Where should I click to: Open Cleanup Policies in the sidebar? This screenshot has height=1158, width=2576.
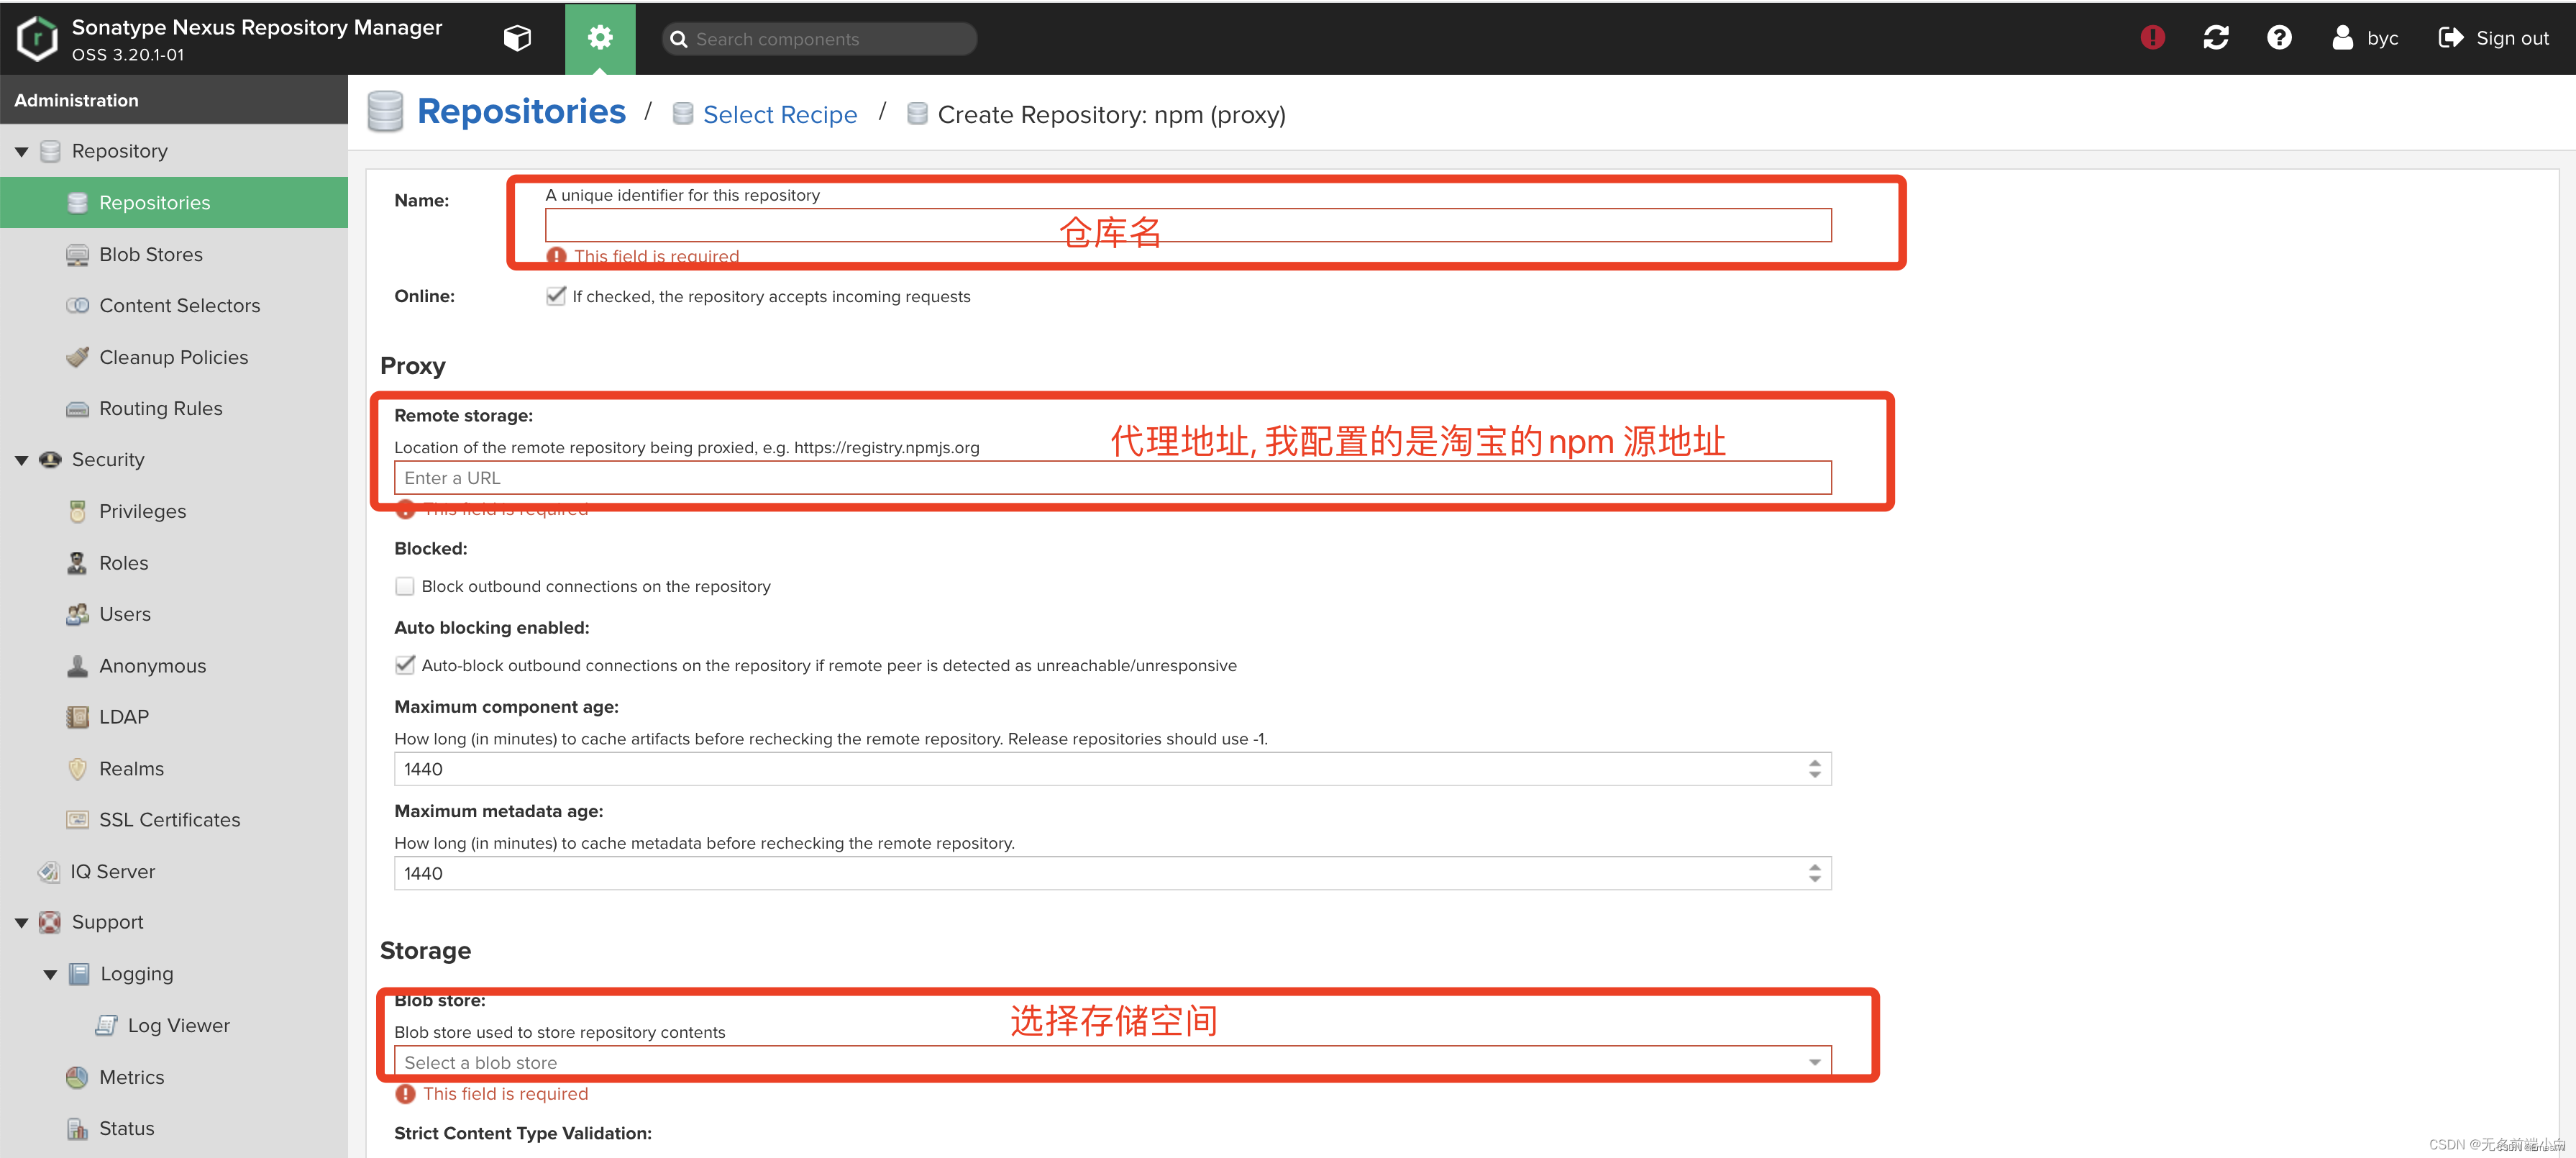tap(173, 357)
